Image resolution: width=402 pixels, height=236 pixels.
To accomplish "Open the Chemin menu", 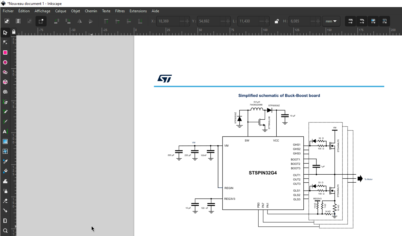I will point(91,11).
